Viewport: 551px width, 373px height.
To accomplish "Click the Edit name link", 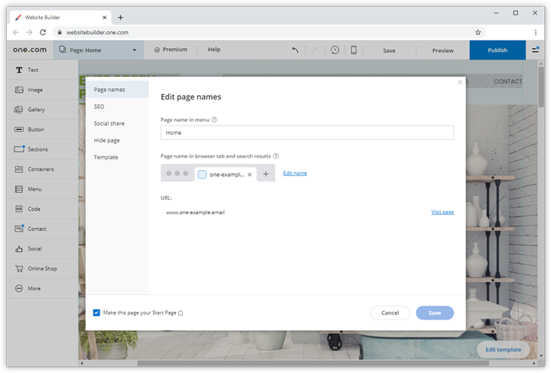I will pos(295,173).
